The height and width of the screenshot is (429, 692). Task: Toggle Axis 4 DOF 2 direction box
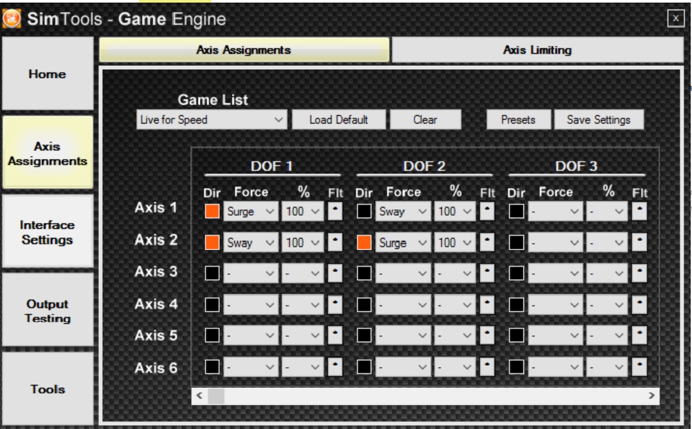coord(364,304)
